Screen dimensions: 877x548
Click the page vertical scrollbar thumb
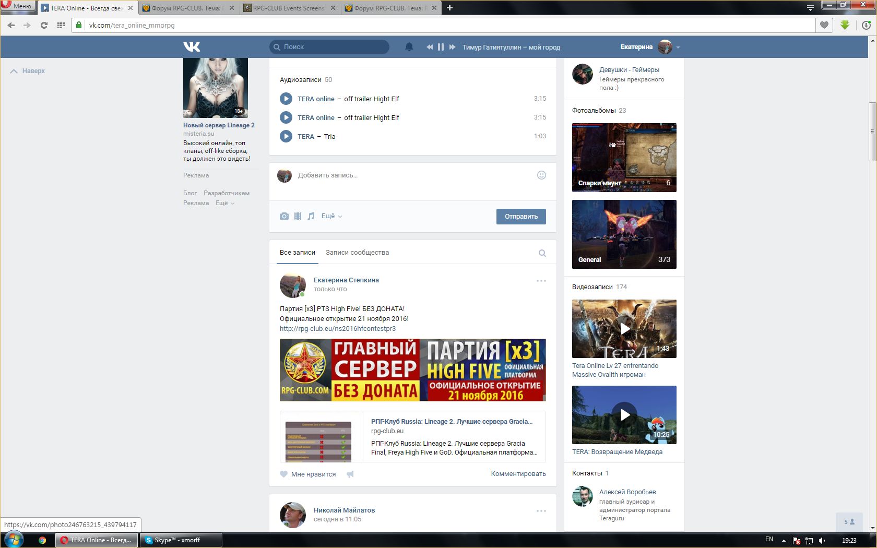872,132
